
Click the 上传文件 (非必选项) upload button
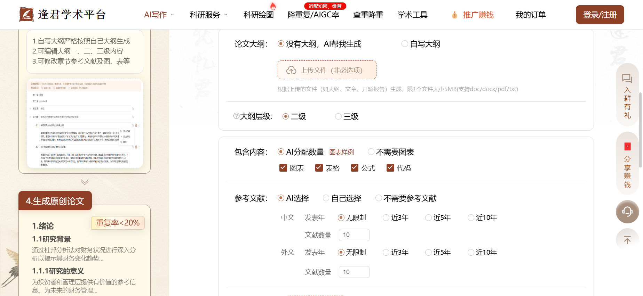(327, 70)
